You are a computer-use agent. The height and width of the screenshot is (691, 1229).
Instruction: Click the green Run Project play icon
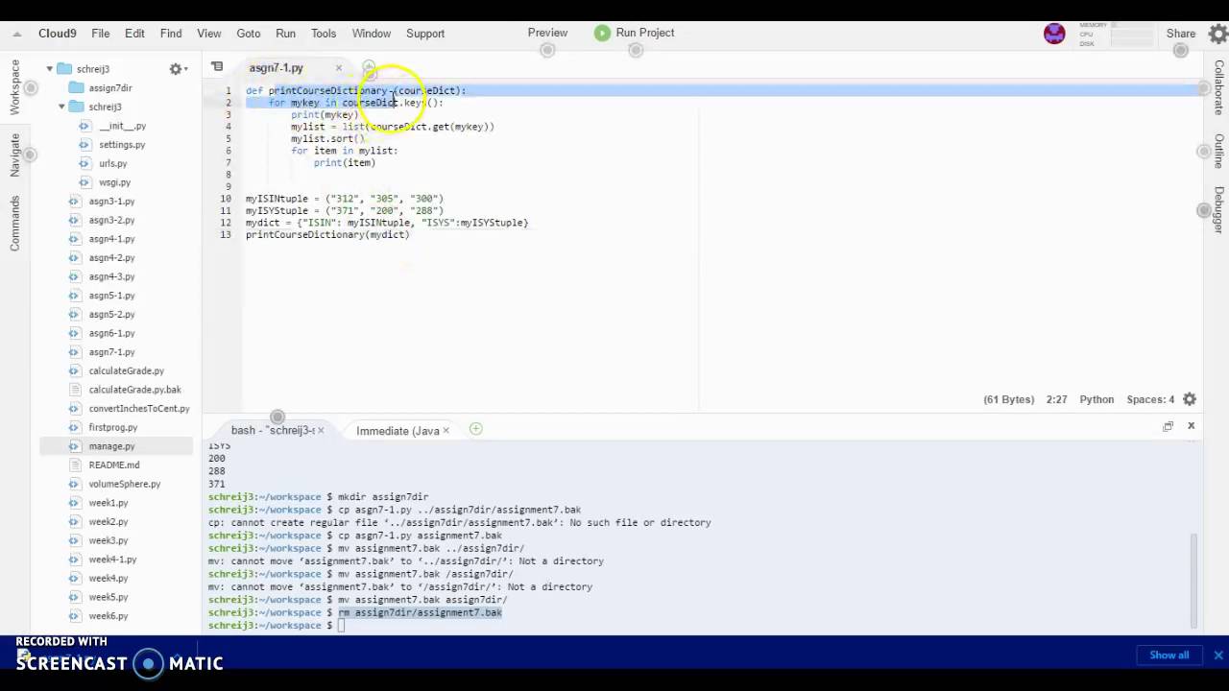pyautogui.click(x=602, y=33)
